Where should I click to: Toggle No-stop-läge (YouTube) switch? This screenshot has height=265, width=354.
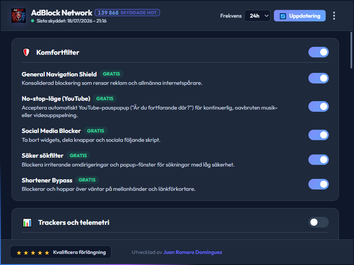tap(318, 106)
